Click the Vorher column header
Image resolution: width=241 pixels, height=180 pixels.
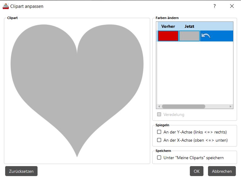(x=168, y=26)
